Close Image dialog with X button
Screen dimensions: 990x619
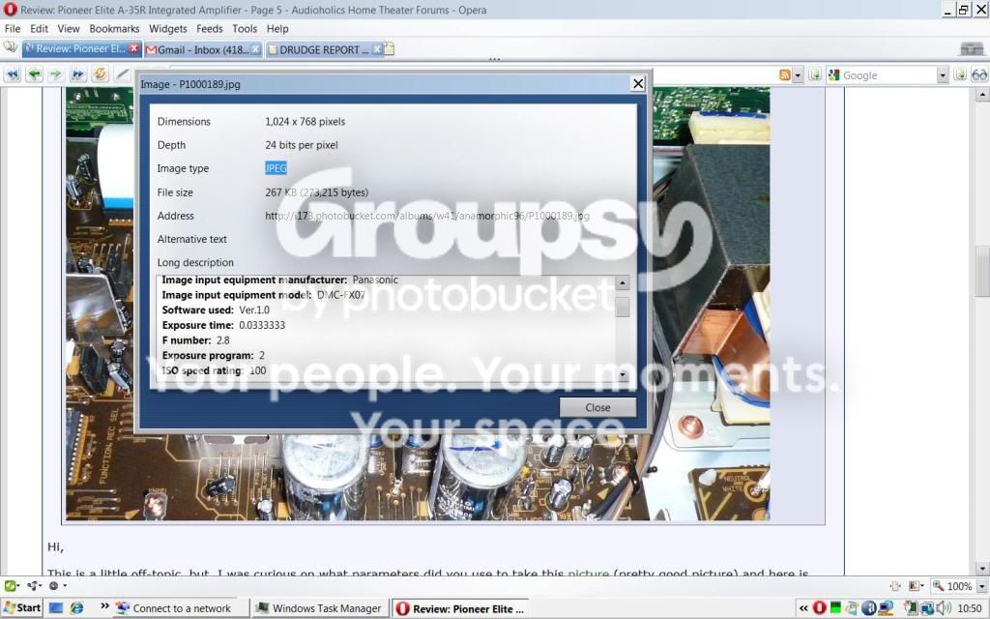click(x=638, y=83)
